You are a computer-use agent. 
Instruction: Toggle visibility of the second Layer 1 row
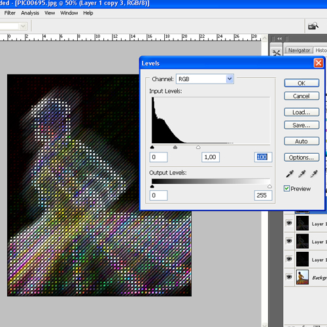point(289,241)
